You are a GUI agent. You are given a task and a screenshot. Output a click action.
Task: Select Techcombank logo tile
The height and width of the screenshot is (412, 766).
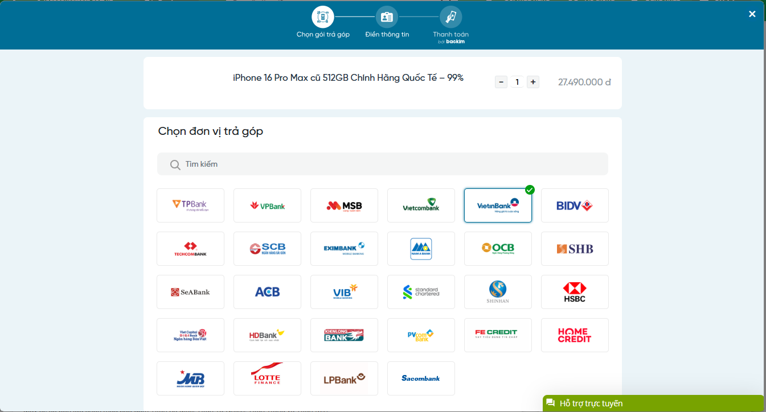[190, 249]
